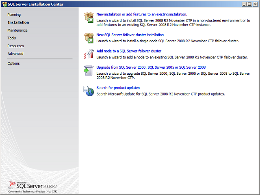Click text 'Launch a wizard to install a single-node'
Image resolution: width=260 pixels, height=195 pixels.
click(x=127, y=41)
